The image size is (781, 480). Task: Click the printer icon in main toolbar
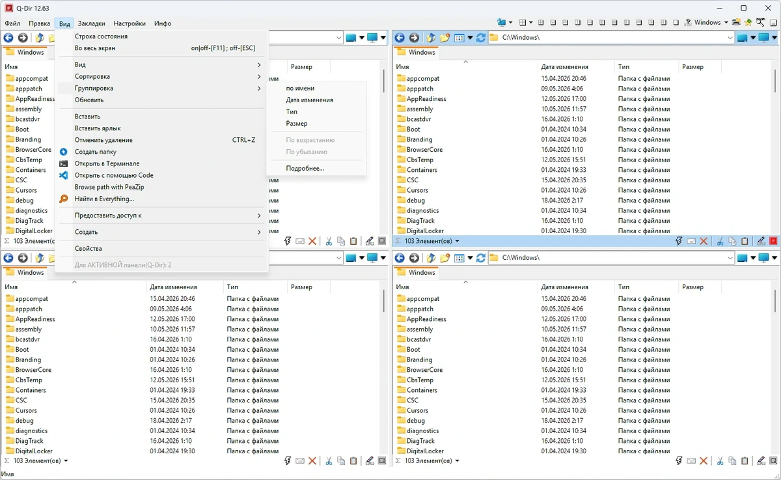tap(736, 22)
